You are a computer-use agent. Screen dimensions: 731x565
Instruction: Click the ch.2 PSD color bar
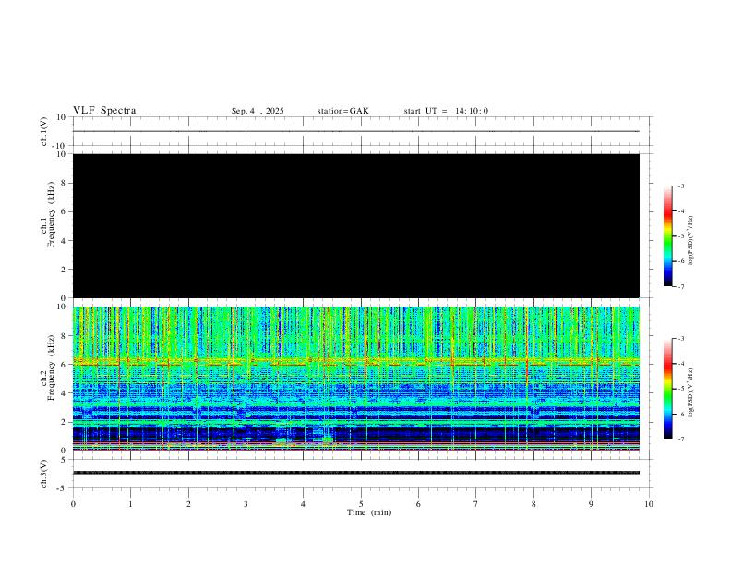click(x=668, y=389)
